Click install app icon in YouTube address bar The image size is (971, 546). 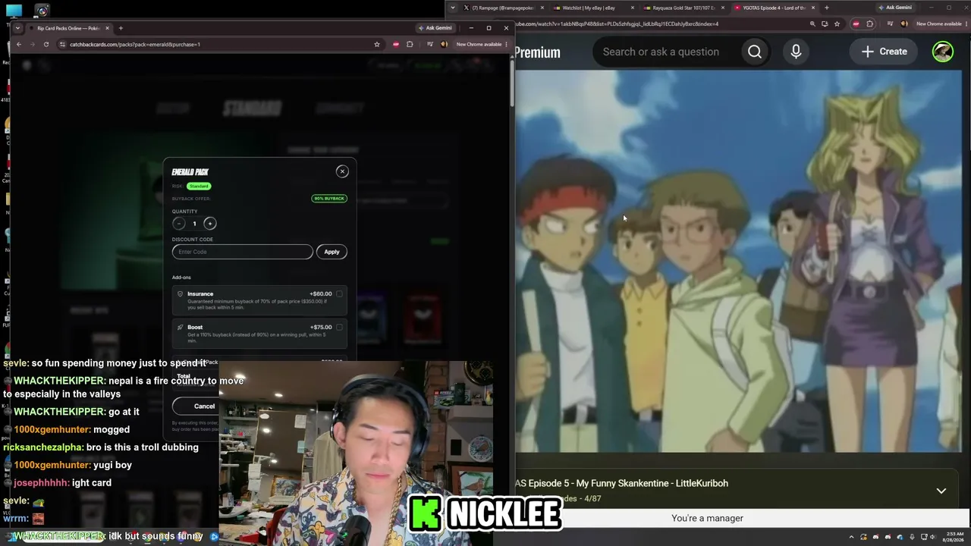(x=825, y=24)
